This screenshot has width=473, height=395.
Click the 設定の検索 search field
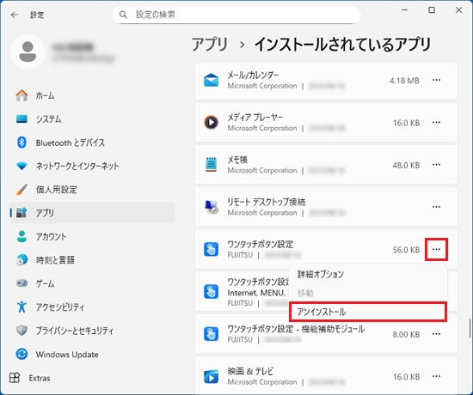click(236, 15)
